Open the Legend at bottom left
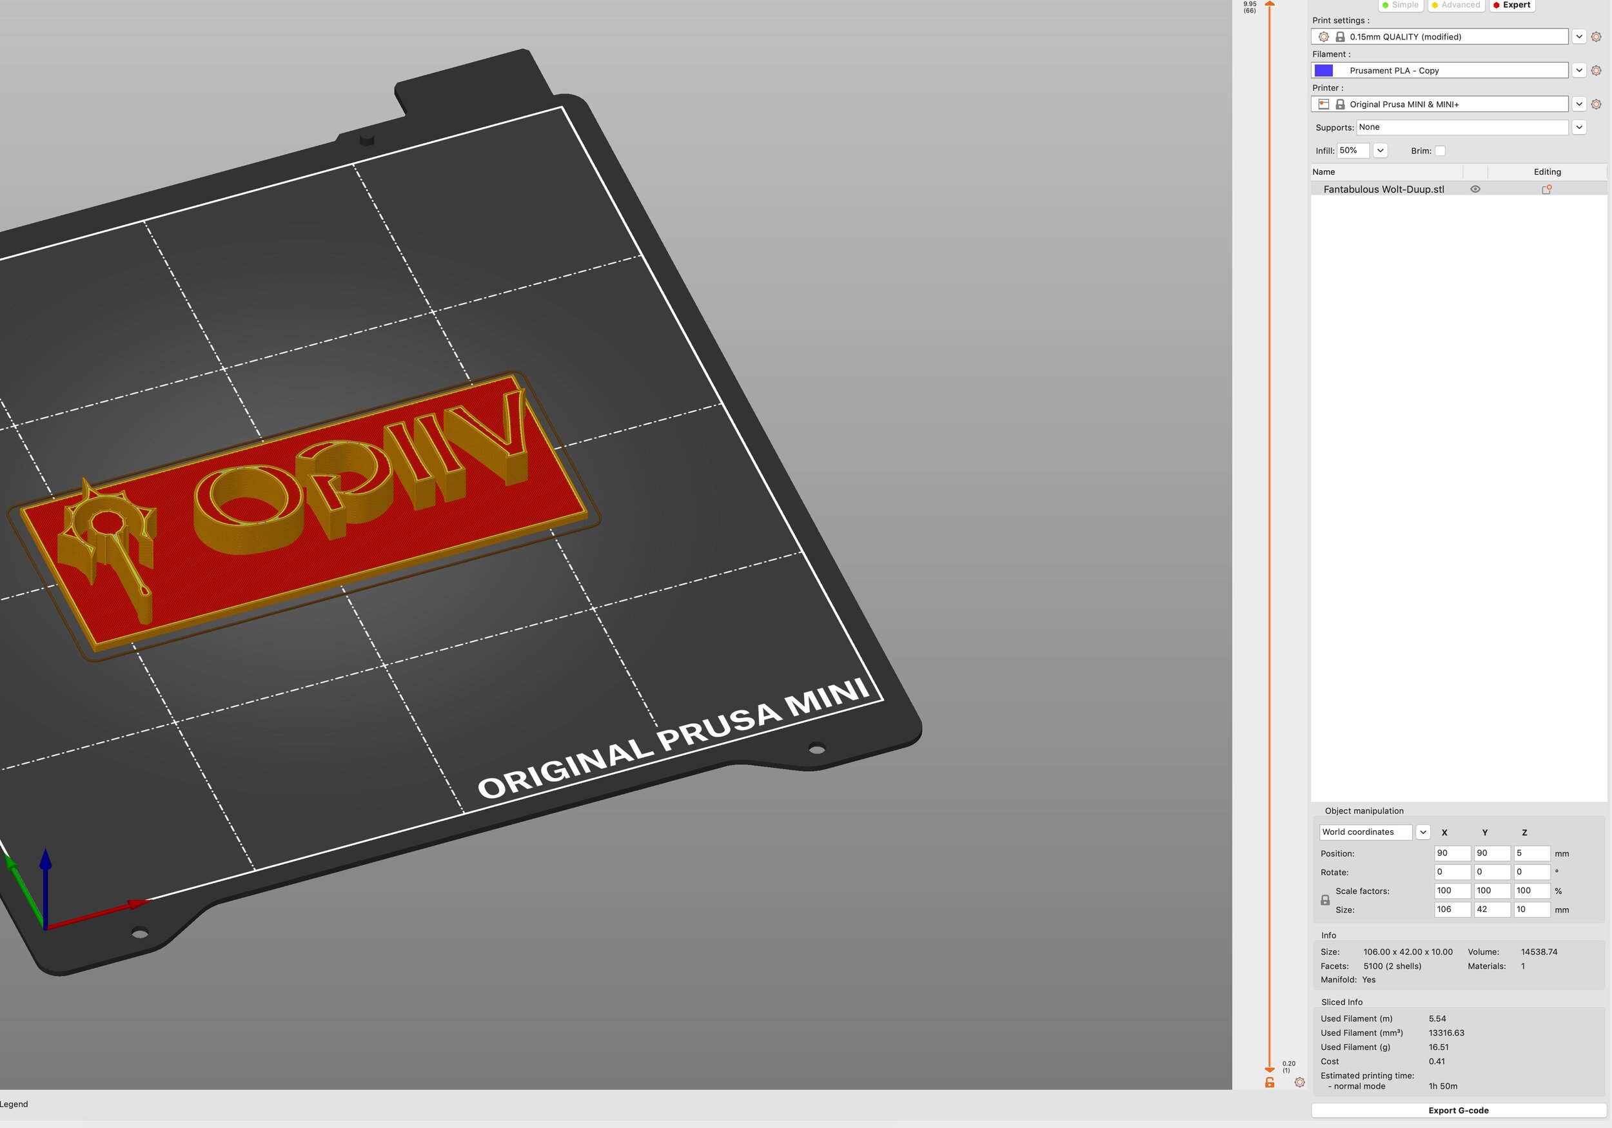The height and width of the screenshot is (1128, 1612). tap(14, 1104)
